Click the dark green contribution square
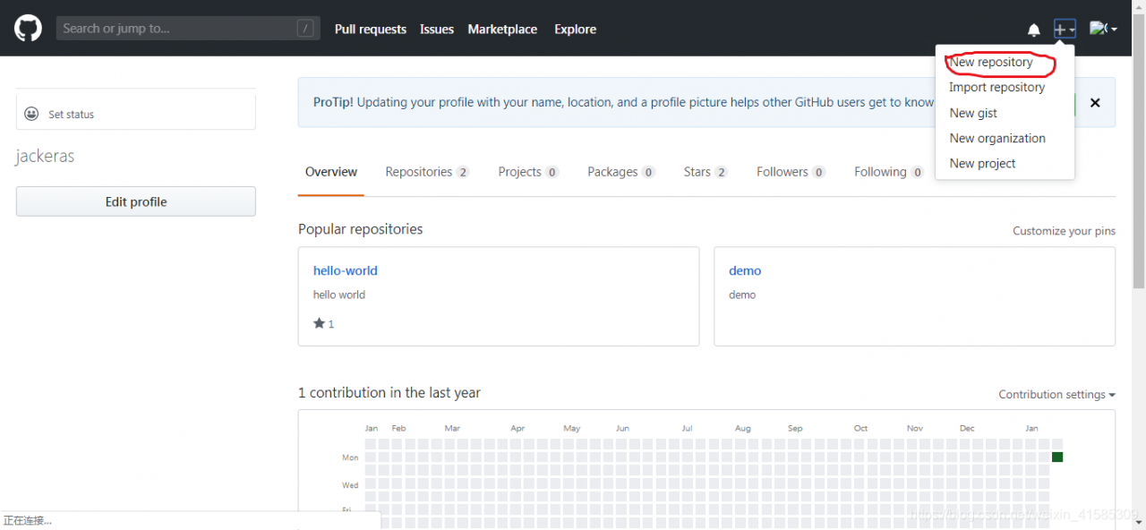Viewport: 1146px width, 530px height. coord(1057,457)
